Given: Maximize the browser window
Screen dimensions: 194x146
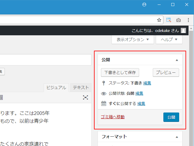Looking at the screenshot, I should point(173,5).
